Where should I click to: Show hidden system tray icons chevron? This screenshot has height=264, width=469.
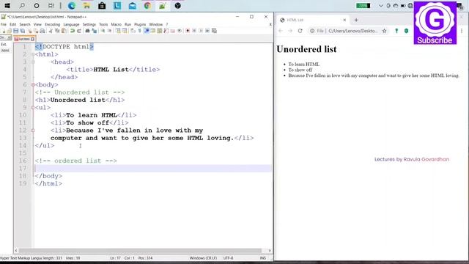381,5
